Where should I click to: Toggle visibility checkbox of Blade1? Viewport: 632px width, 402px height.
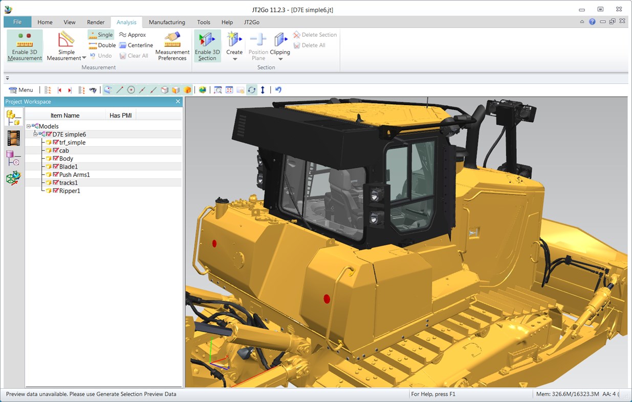coord(55,167)
